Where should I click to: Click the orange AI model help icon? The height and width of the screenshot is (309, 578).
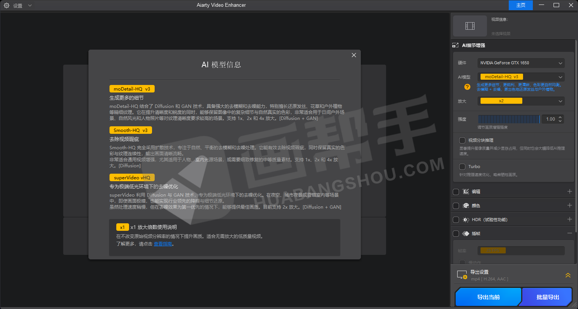467,87
